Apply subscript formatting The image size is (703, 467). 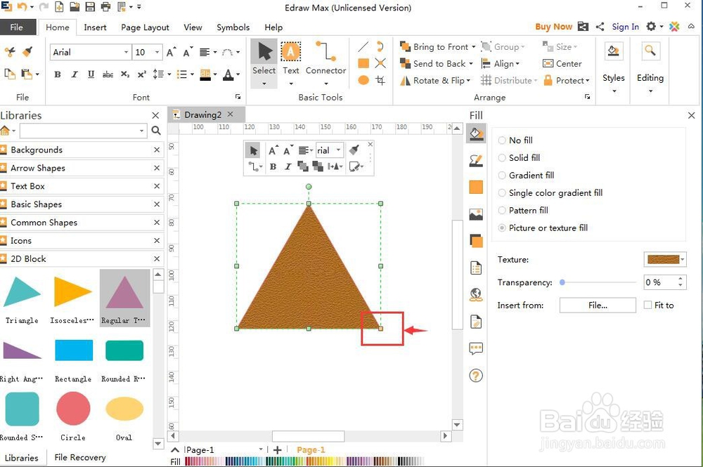(125, 74)
